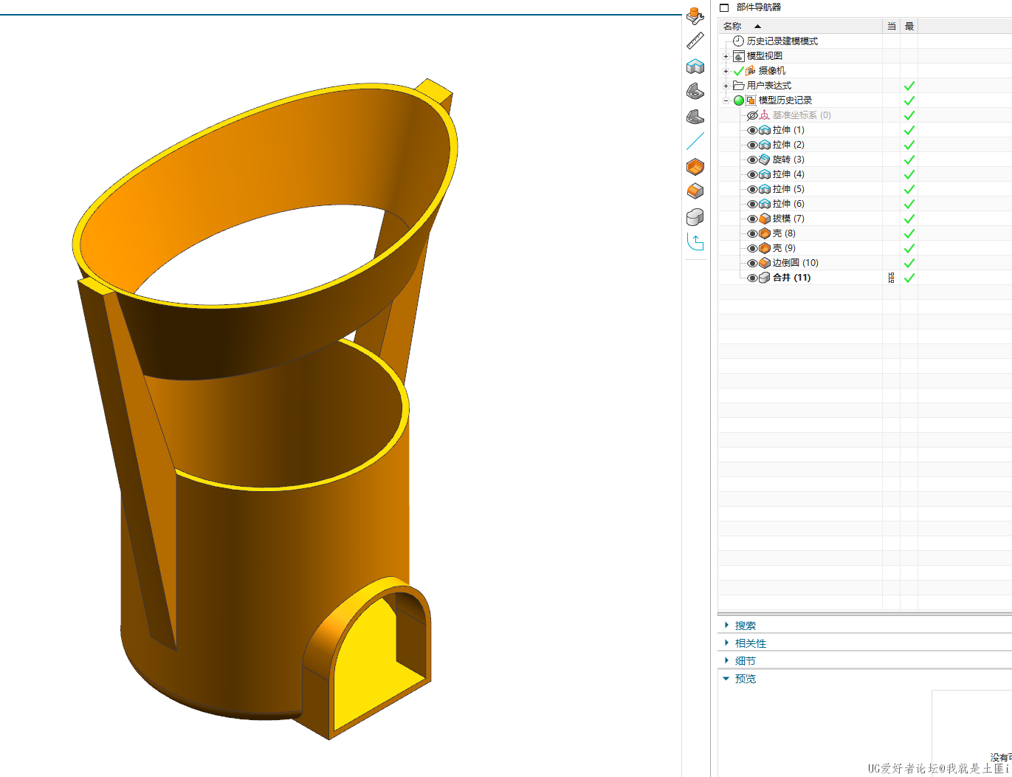The height and width of the screenshot is (777, 1012).
Task: Click the gray solid bracket tool icon
Action: point(695,117)
